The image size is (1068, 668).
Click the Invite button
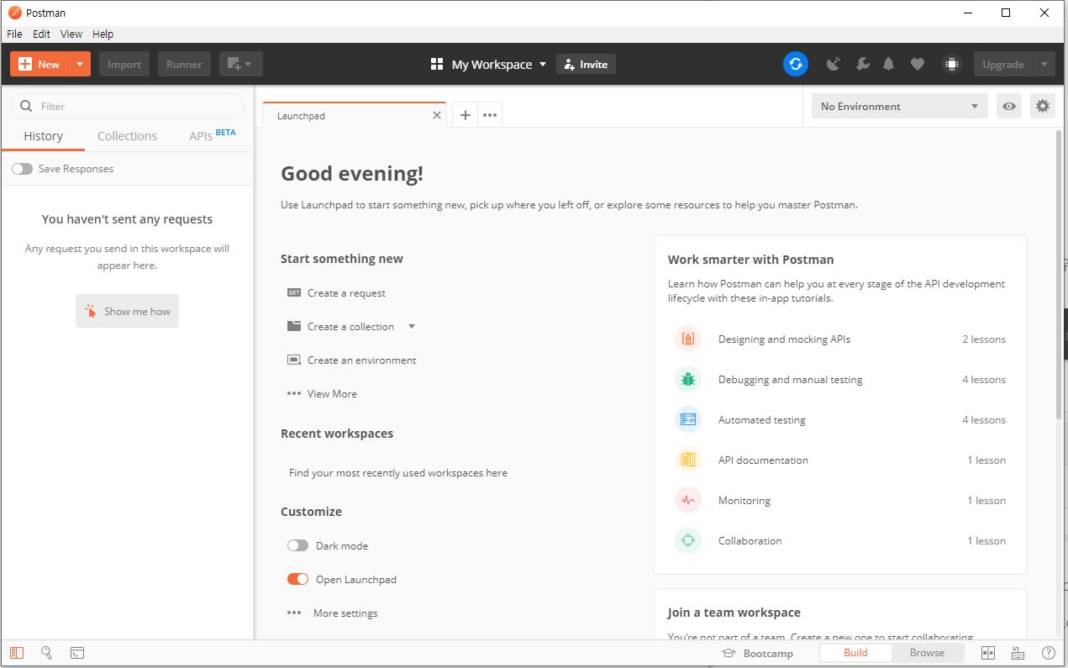pyautogui.click(x=586, y=64)
